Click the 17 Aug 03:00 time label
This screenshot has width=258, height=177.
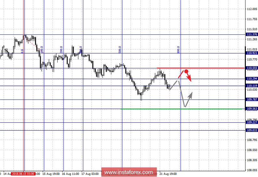click(90, 174)
